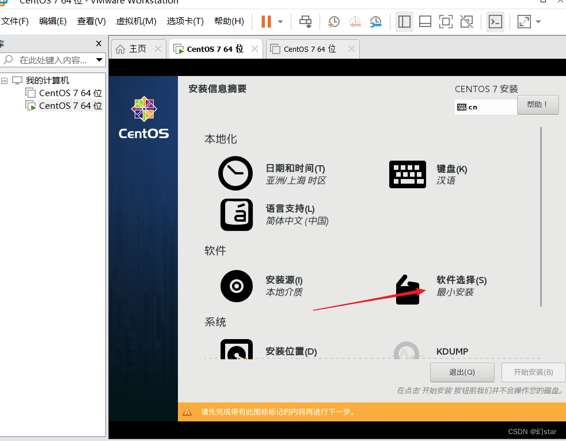Click the 日期和时间(T) label

tap(295, 169)
